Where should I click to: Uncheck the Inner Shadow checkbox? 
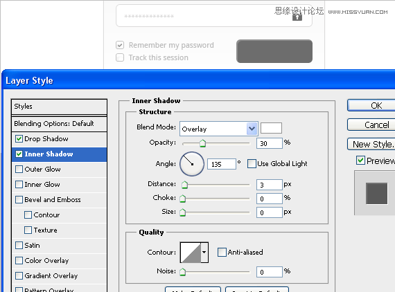(19, 154)
